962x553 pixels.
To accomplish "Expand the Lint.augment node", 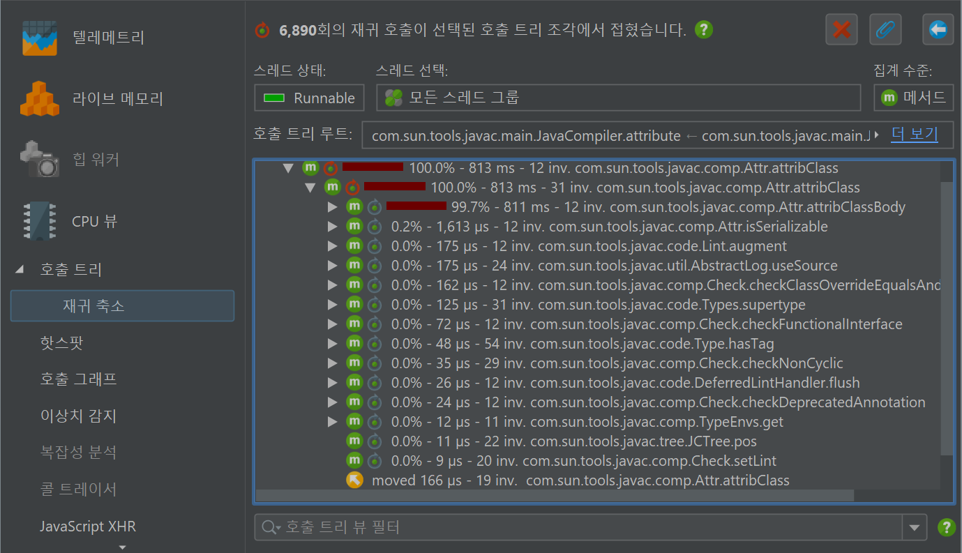I will (x=332, y=246).
